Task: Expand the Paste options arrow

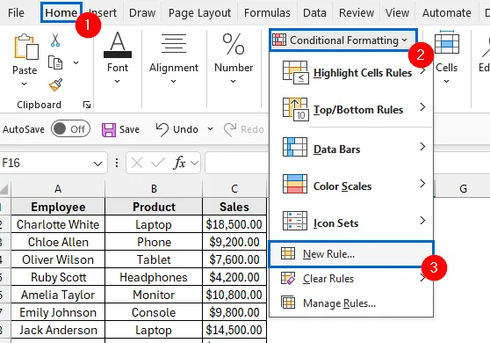Action: (24, 84)
